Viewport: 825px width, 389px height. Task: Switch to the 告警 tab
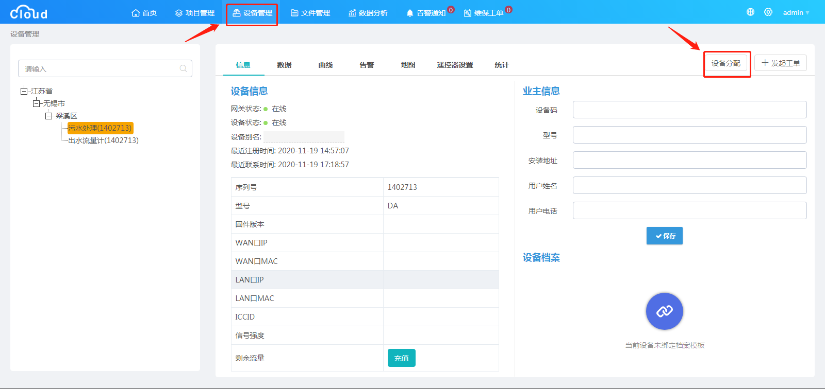(367, 65)
